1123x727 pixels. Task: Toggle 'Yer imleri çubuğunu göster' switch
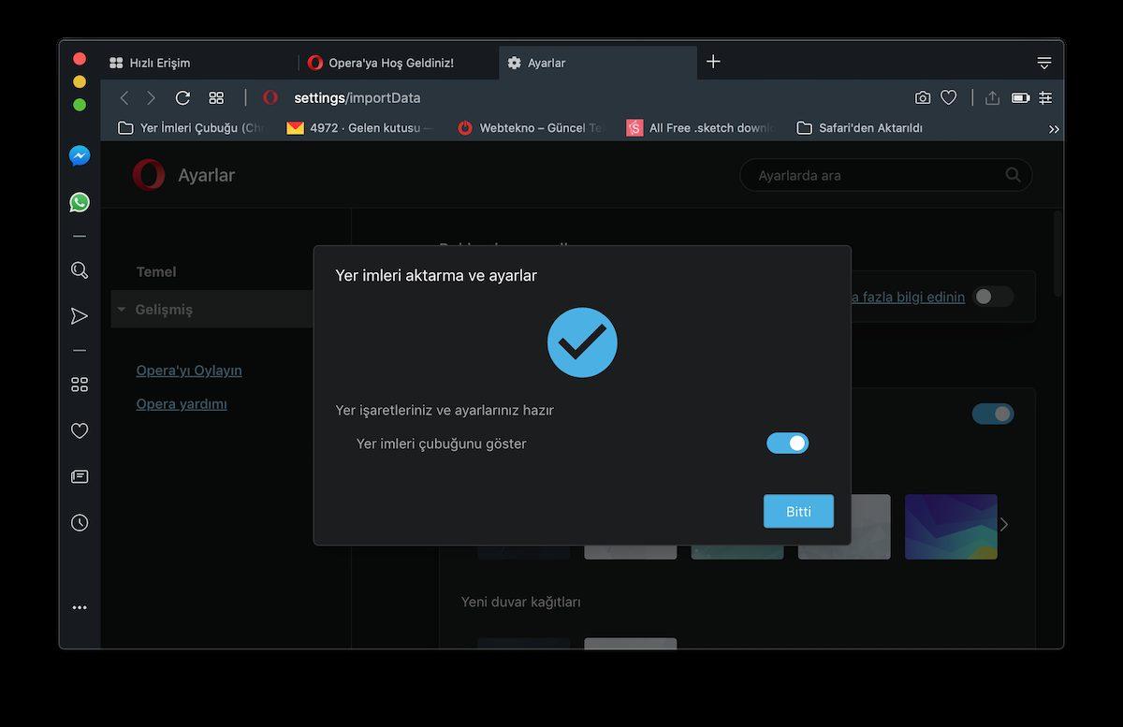click(x=787, y=443)
